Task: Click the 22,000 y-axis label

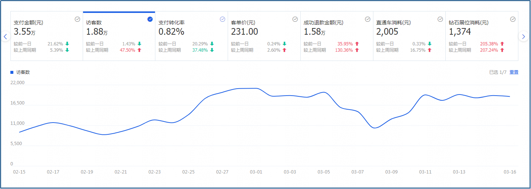Action: click(17, 83)
